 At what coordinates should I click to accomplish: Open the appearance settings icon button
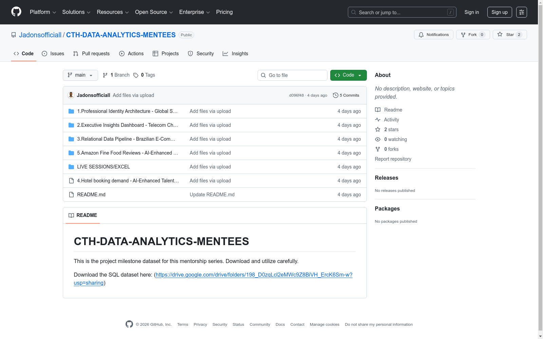click(522, 12)
